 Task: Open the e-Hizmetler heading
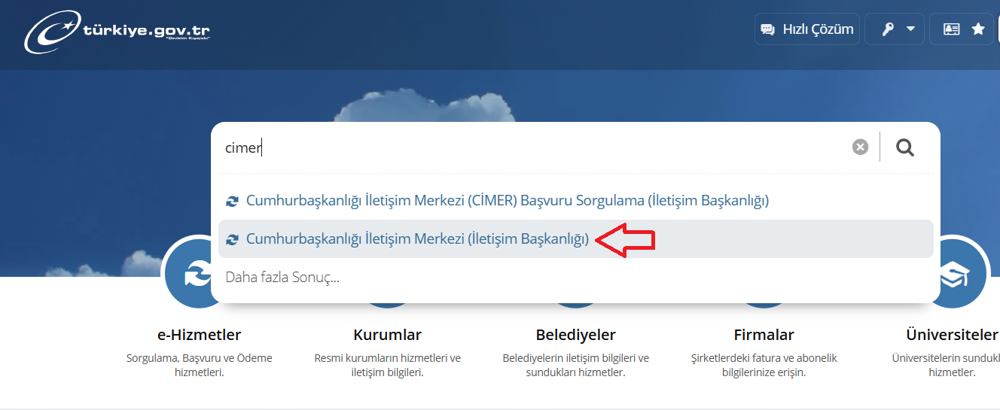pyautogui.click(x=199, y=335)
